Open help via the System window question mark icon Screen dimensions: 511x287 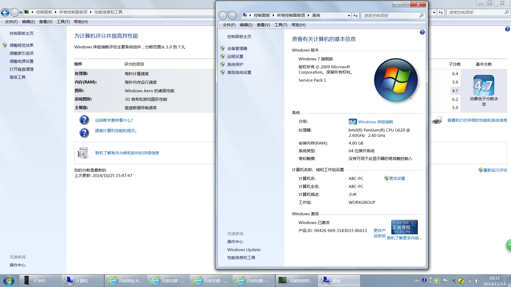(422, 32)
